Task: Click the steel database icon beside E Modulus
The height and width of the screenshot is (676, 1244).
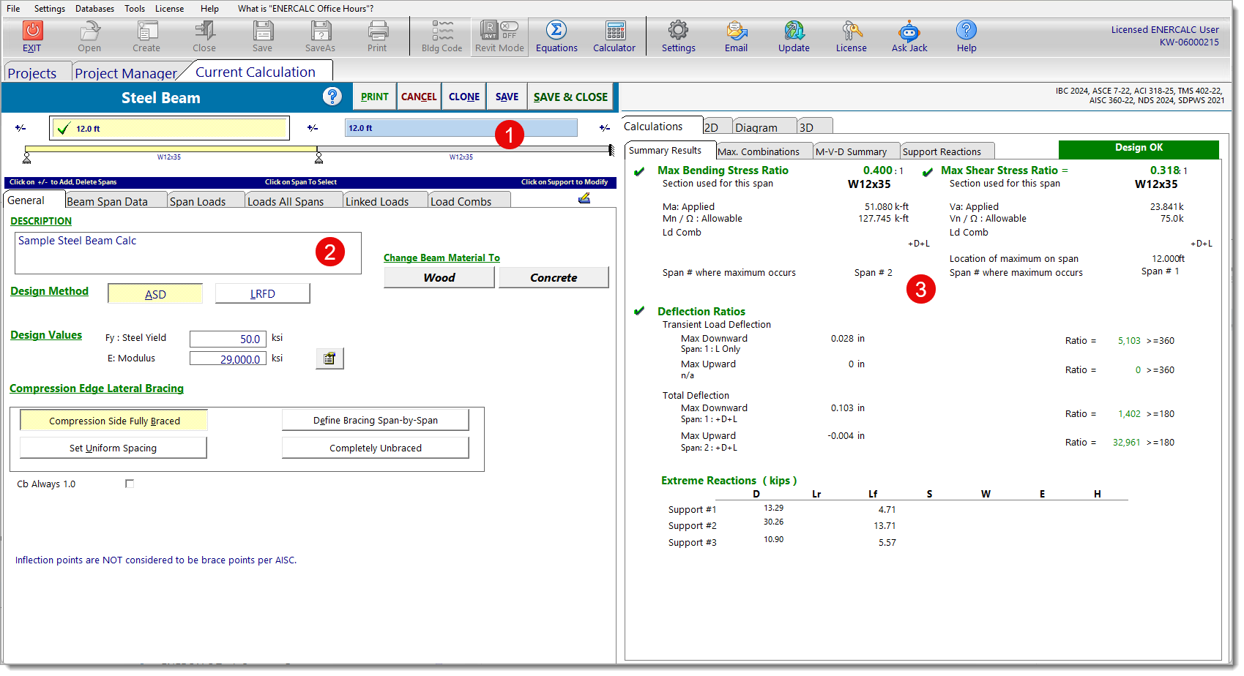Action: click(329, 358)
